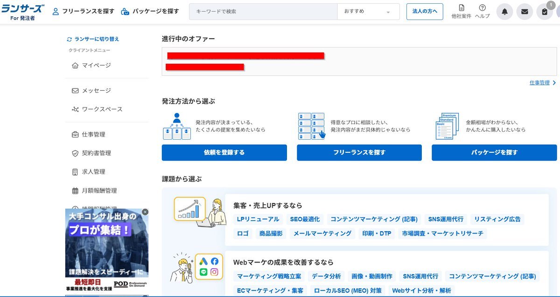Open the ヘルプ help icon
This screenshot has height=297, width=560.
(x=482, y=7)
